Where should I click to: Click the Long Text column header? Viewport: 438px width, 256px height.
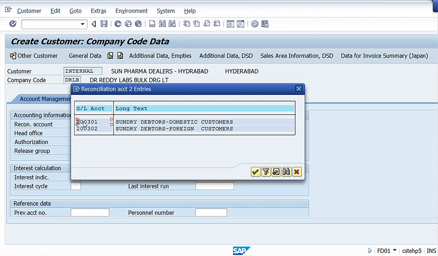(204, 109)
